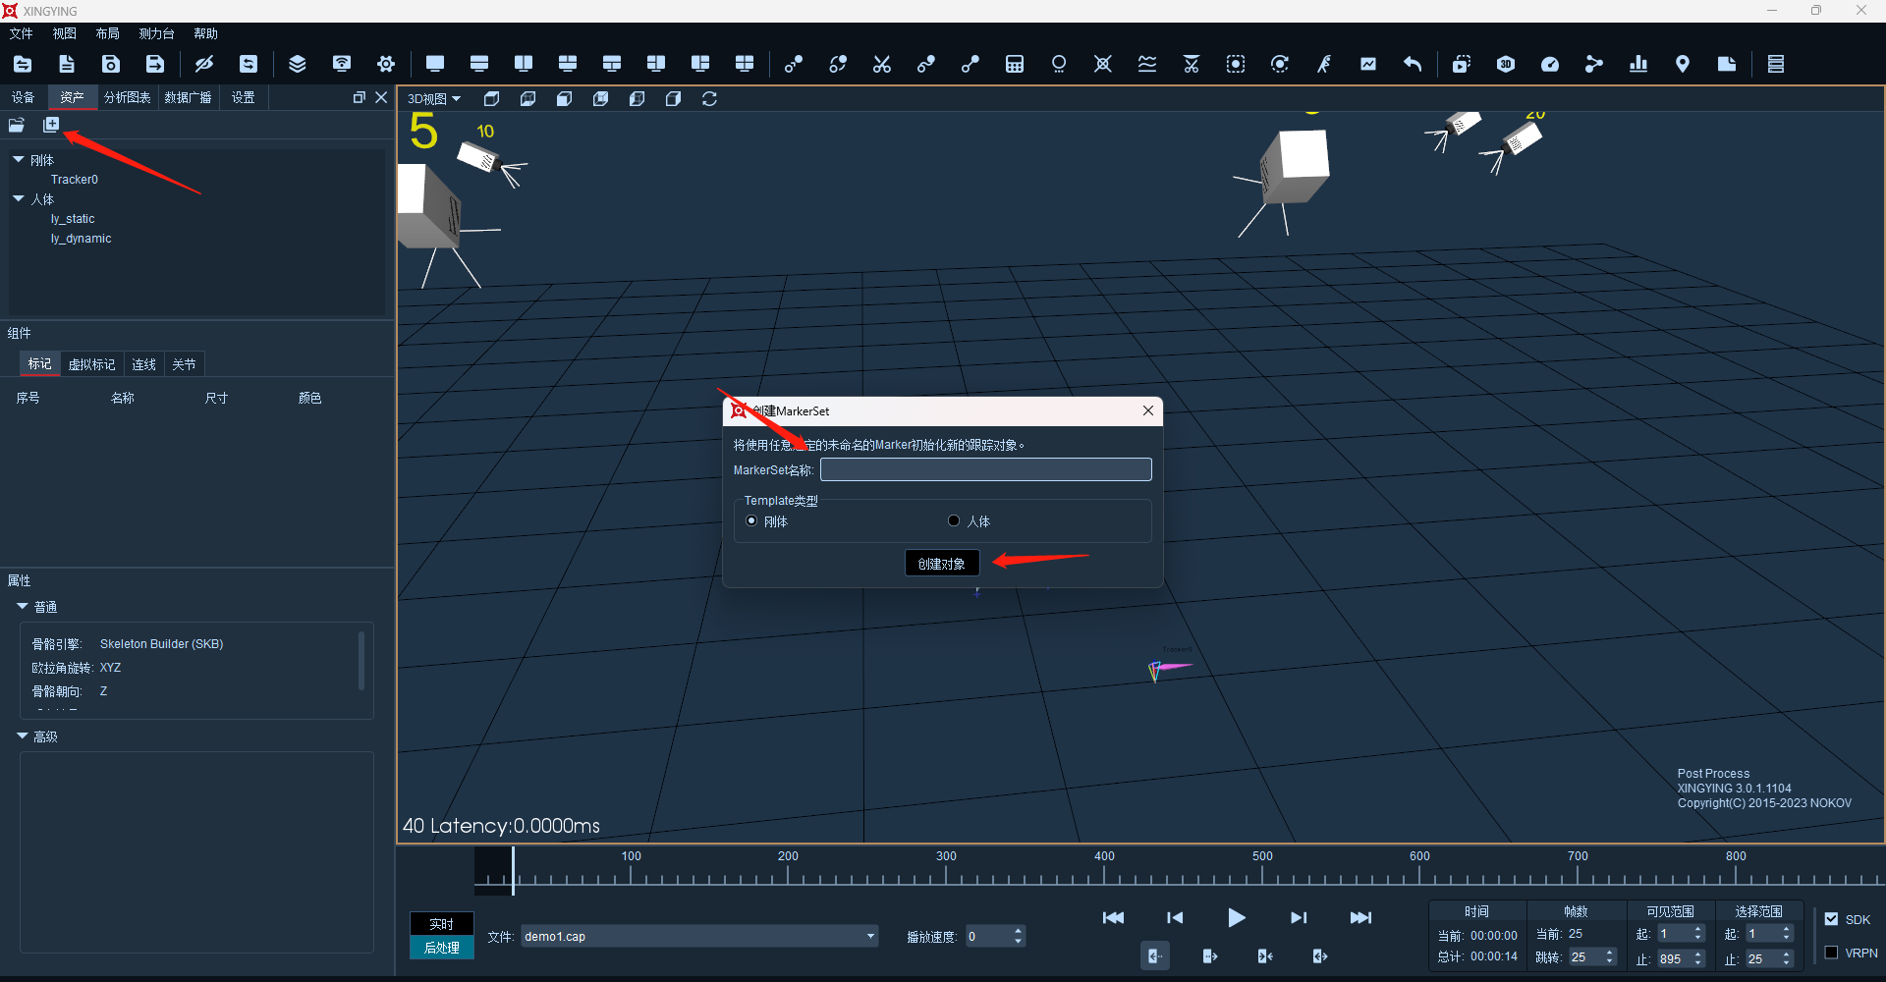This screenshot has height=982, width=1886.
Task: Collapse the 刚体 tree node
Action: point(19,159)
